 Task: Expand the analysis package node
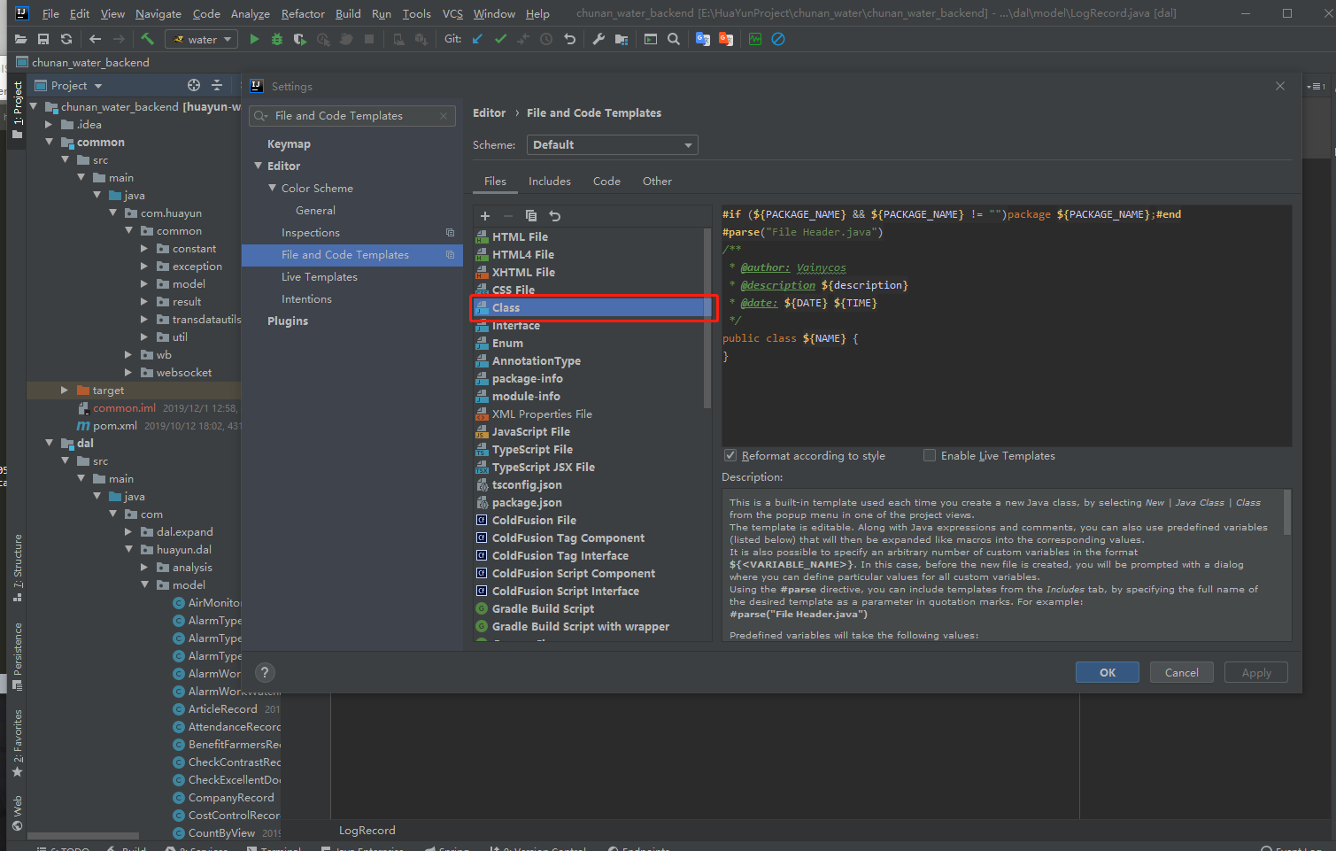pyautogui.click(x=144, y=567)
